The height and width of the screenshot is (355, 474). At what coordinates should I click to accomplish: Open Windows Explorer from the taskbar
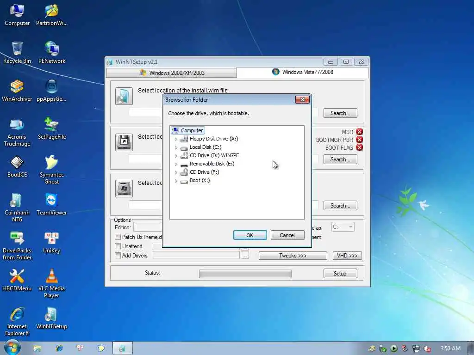point(37,349)
